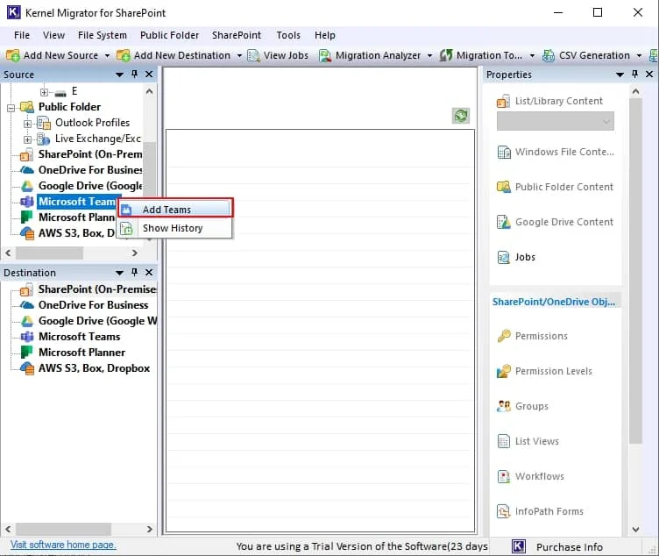
Task: Choose Add Teams from context menu
Action: 175,210
